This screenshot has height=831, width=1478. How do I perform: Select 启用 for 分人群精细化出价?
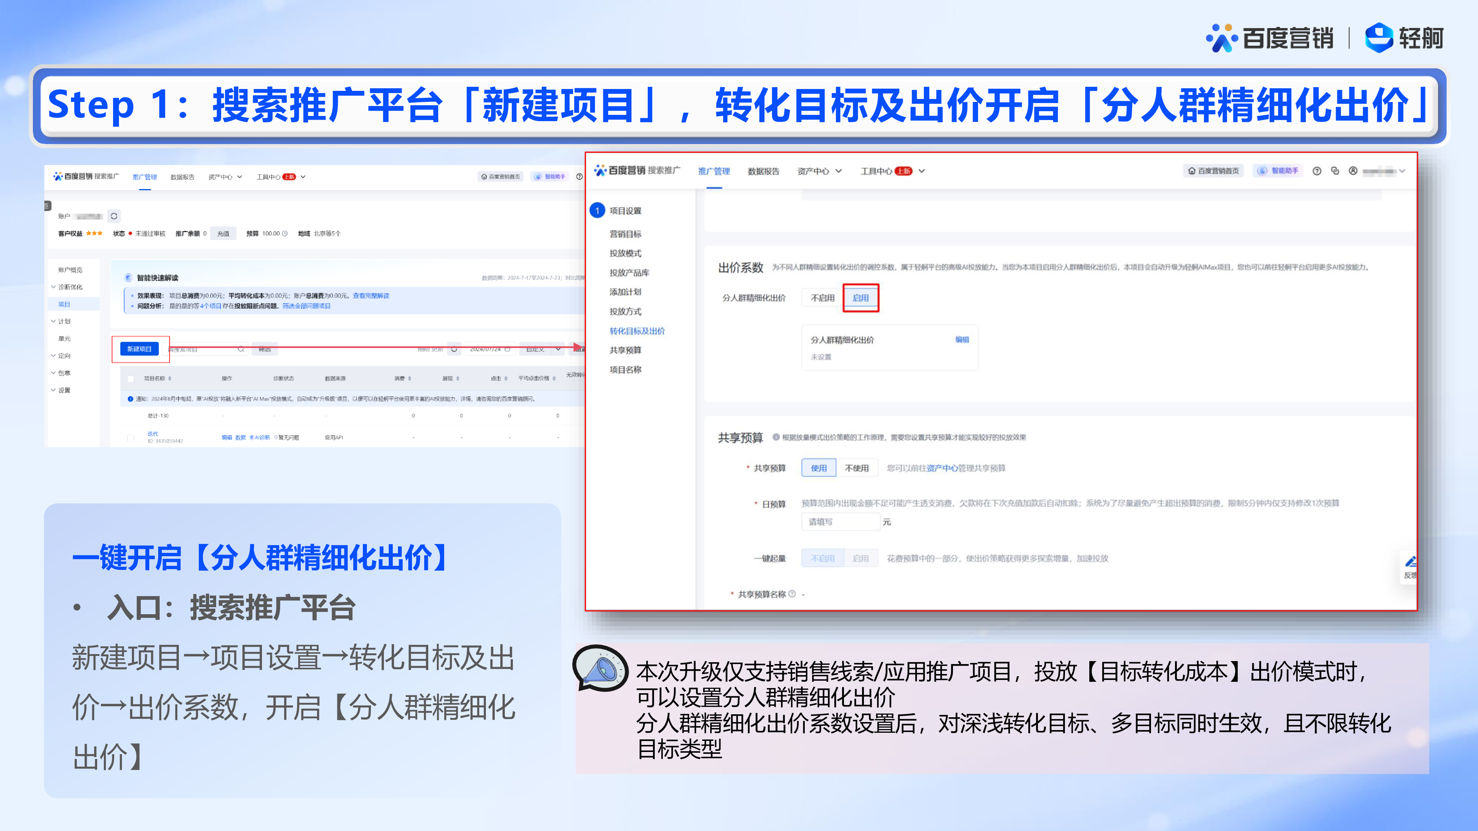(x=860, y=298)
